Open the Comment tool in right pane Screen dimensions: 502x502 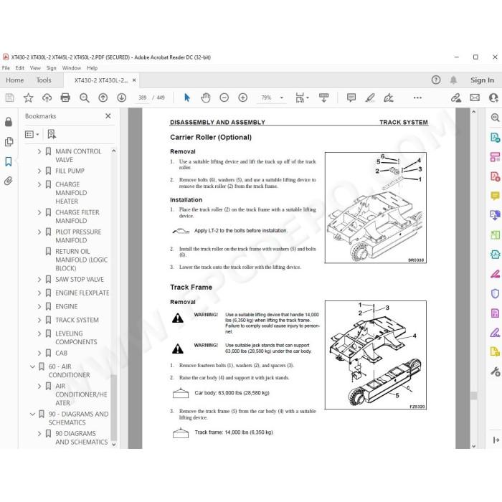point(495,196)
